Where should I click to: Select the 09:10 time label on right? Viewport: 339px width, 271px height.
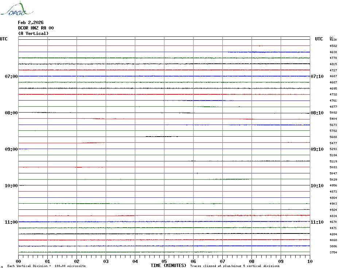pos(317,149)
